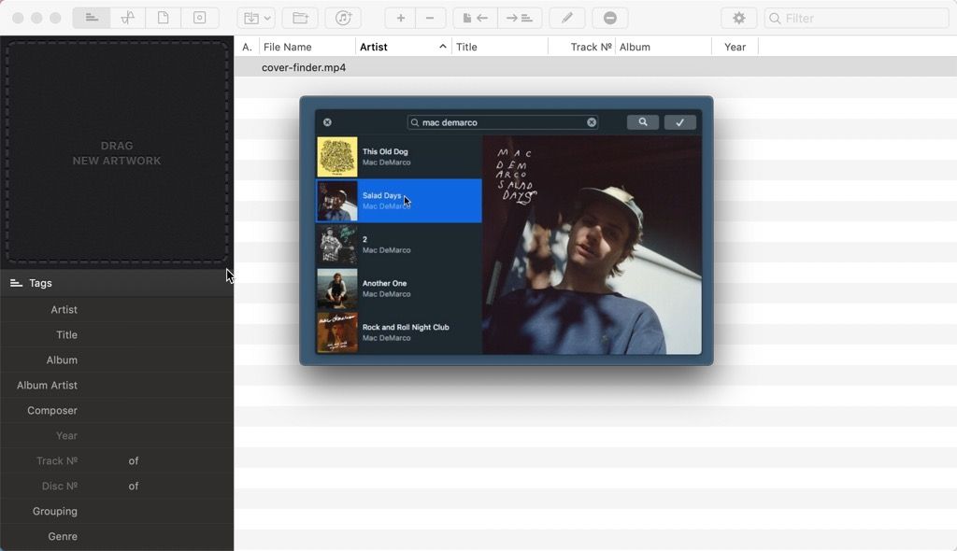Screen dimensions: 957x551
Task: Click This Old Dog cover thumbnail
Action: point(336,157)
